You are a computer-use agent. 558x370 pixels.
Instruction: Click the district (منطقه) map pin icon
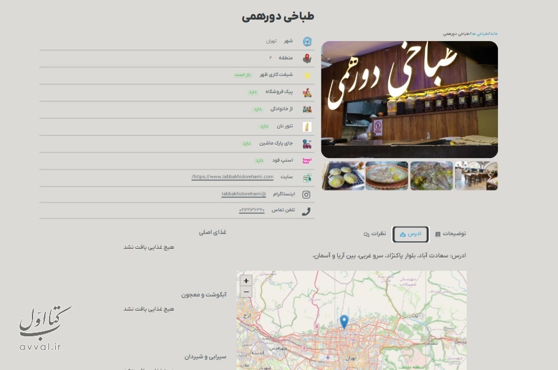(307, 59)
